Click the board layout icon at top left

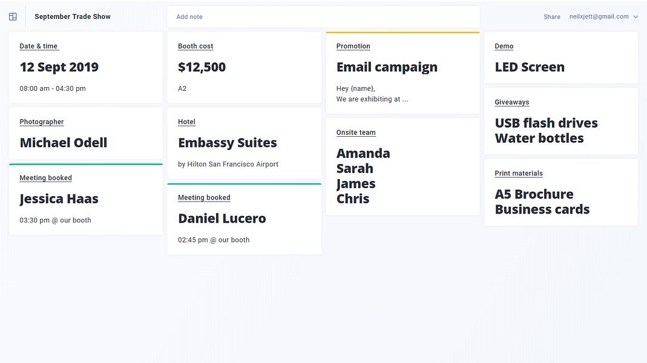[13, 17]
